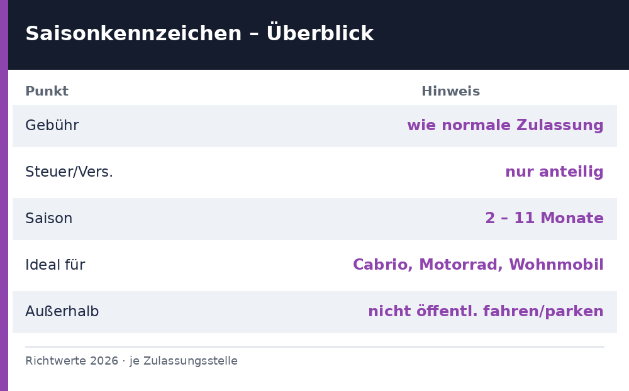Select the Steuer/Vers. row label
Viewport: 629px width, 391px height.
pyautogui.click(x=69, y=172)
